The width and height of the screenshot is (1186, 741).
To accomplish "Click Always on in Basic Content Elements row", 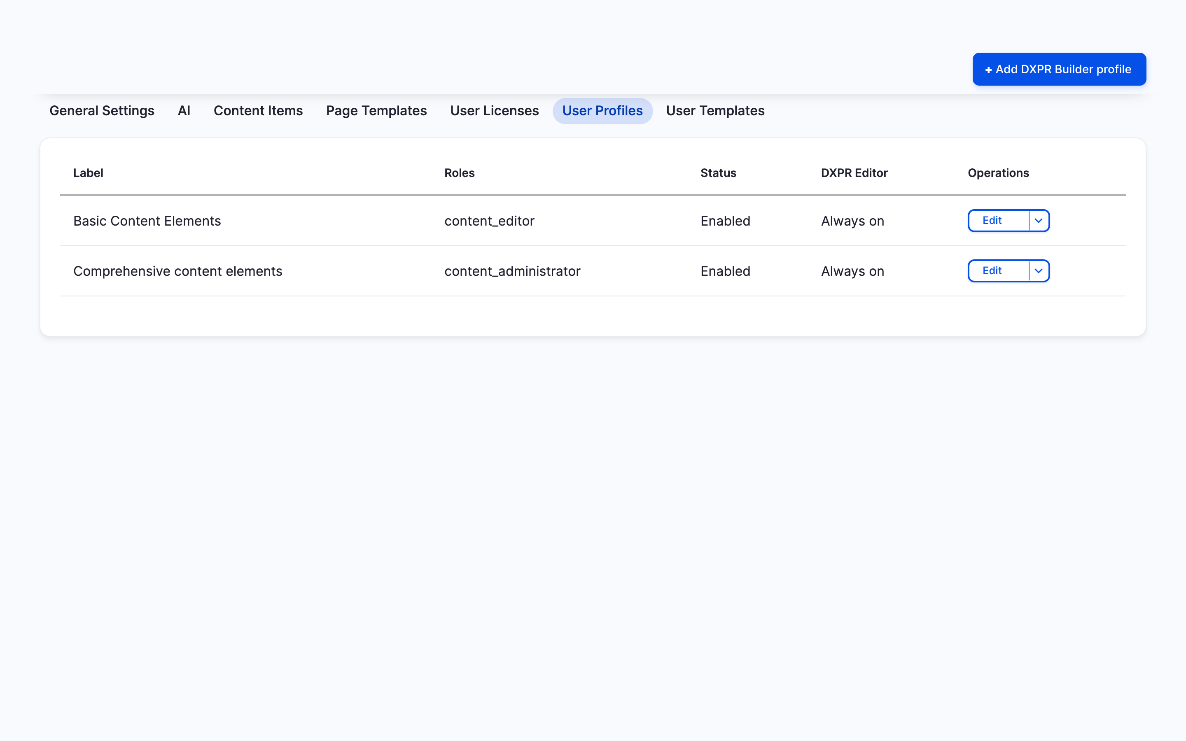I will point(852,221).
